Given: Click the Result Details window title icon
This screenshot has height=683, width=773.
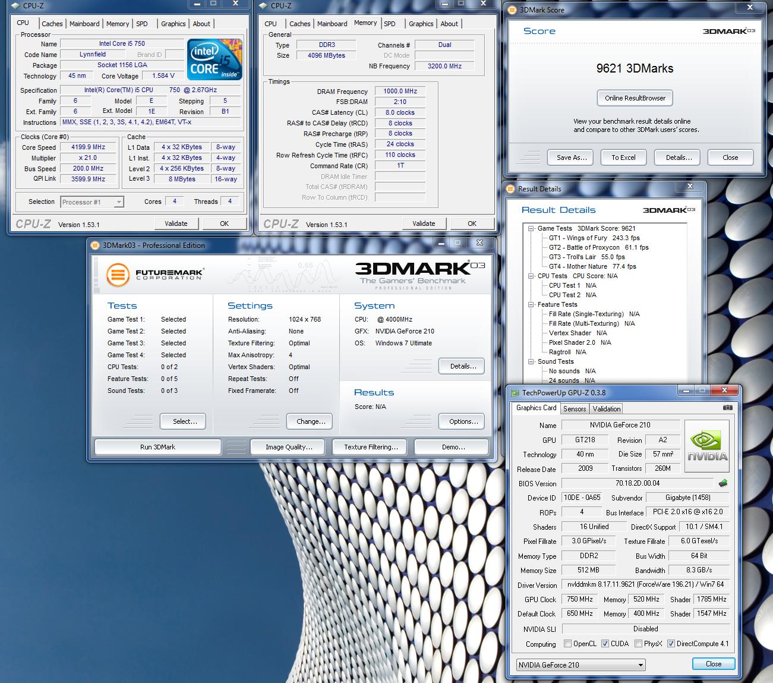Looking at the screenshot, I should tap(510, 188).
